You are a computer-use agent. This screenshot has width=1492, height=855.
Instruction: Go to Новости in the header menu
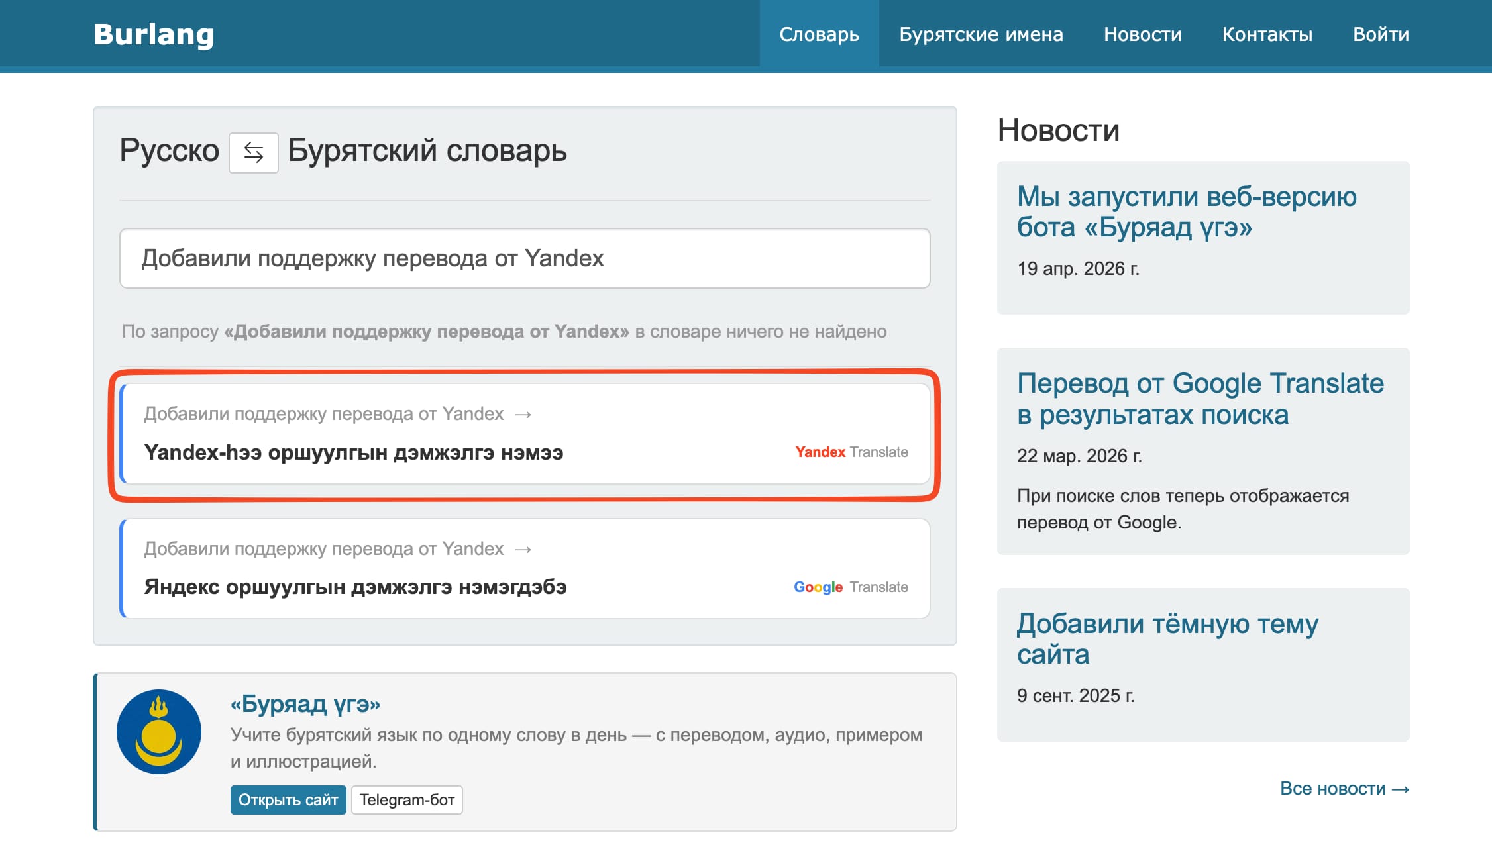point(1142,34)
